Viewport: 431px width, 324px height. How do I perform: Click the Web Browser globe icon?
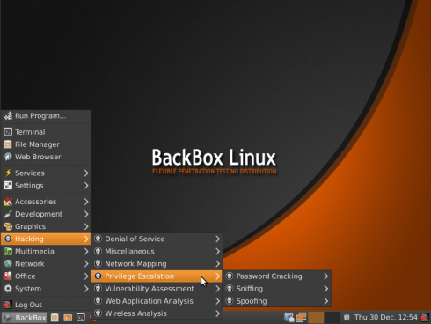pos(8,157)
